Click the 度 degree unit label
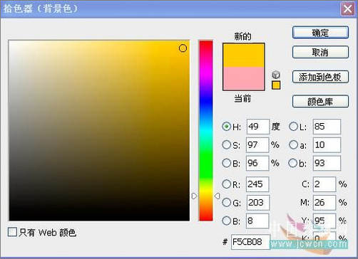358x259 pixels. click(x=275, y=127)
